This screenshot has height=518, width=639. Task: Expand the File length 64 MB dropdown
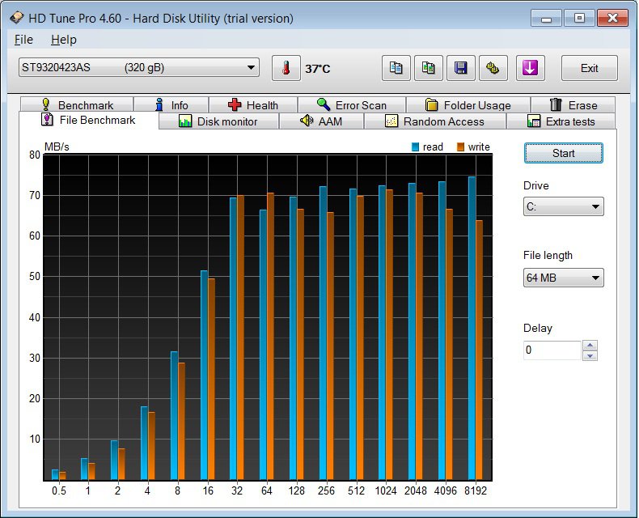(x=563, y=278)
